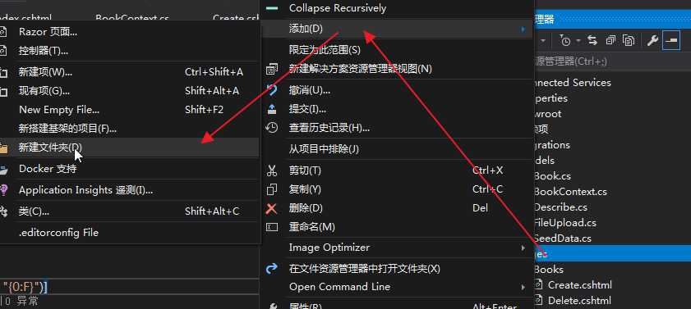Screen dimensions: 691x309
Task: Expand the Image Optimizer submenu arrow
Action: click(523, 248)
